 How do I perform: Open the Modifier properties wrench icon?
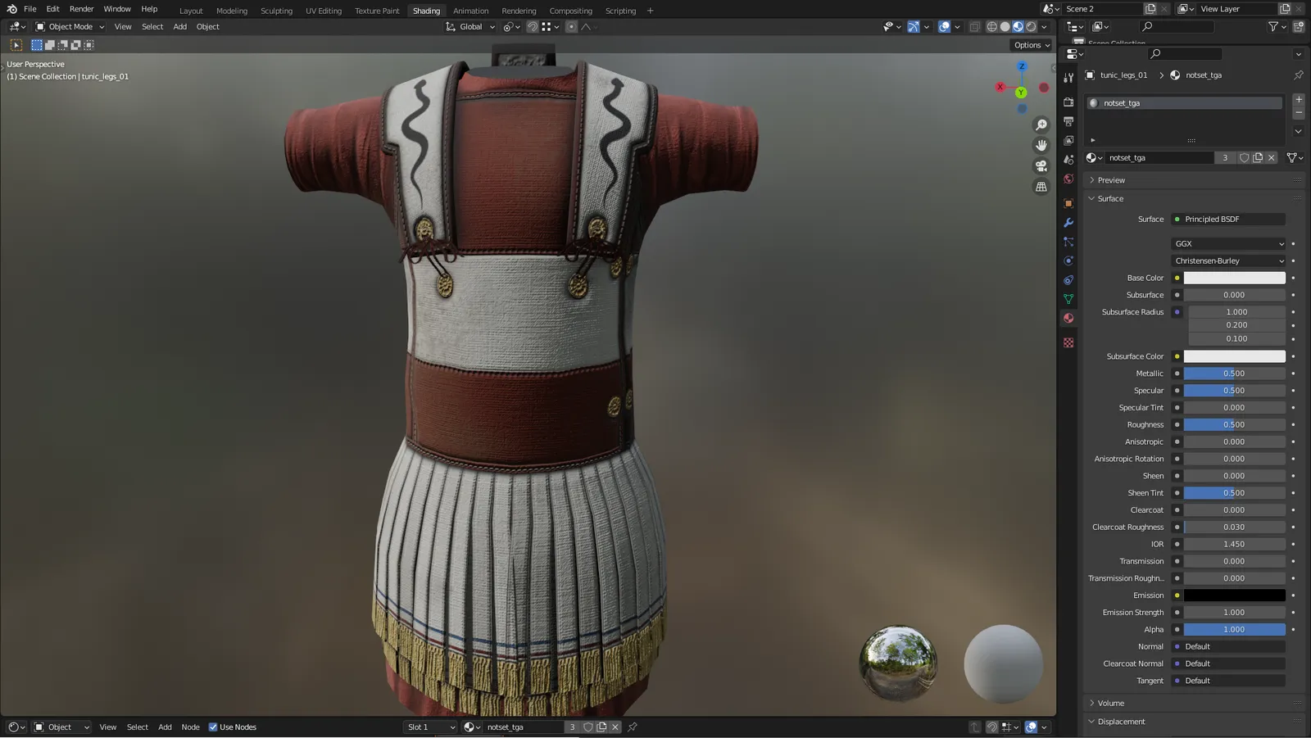(1068, 223)
